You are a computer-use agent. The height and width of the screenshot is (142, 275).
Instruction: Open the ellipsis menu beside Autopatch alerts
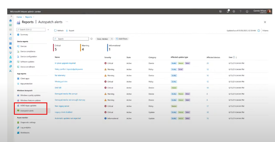click(x=67, y=22)
